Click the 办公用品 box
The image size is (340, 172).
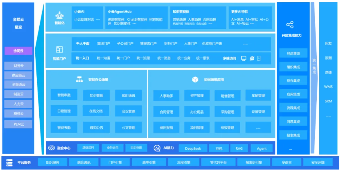pos(197,112)
